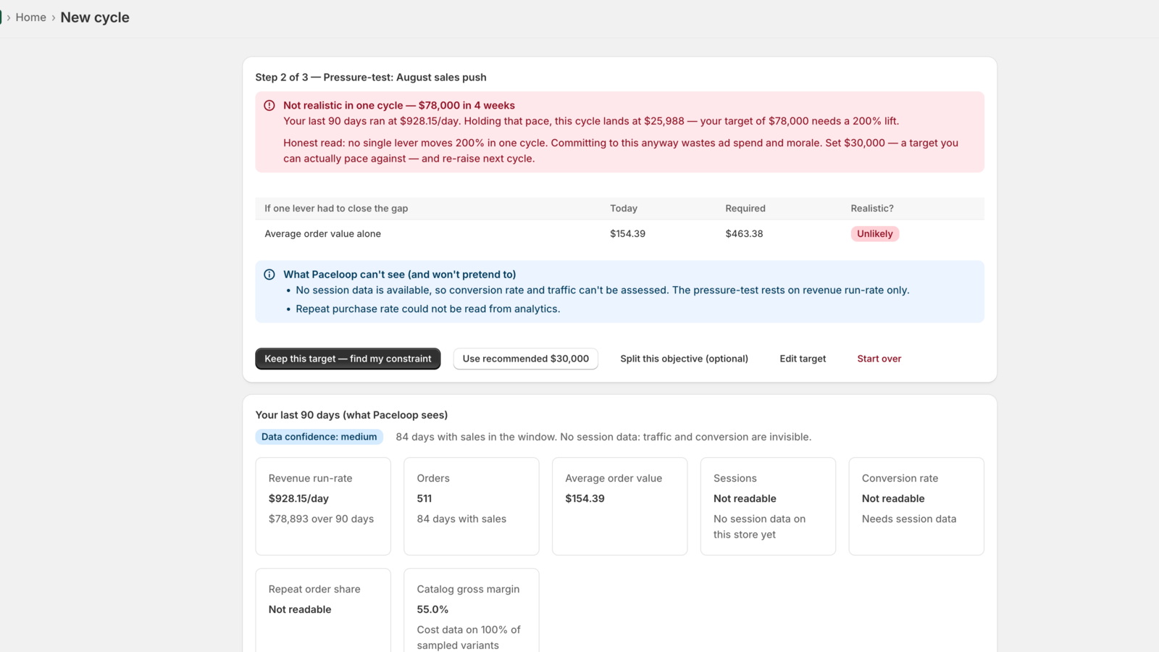Click Keep this target — find my constraint
Screen dimensions: 1159x652
(348, 359)
